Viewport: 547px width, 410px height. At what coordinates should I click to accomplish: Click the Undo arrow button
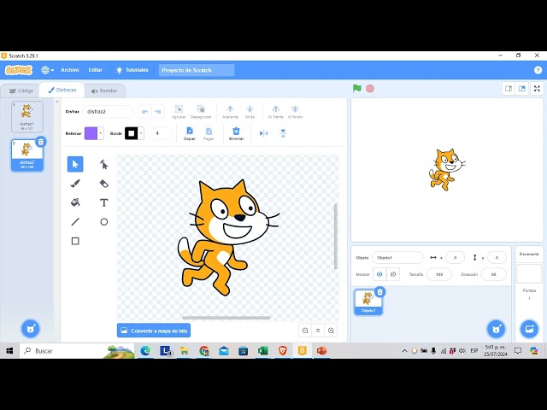(144, 112)
